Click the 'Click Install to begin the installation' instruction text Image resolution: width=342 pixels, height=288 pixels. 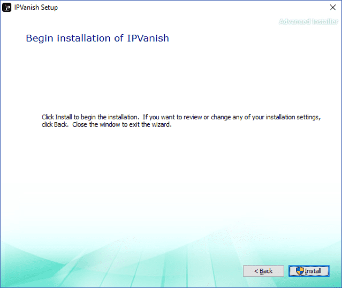coord(181,120)
